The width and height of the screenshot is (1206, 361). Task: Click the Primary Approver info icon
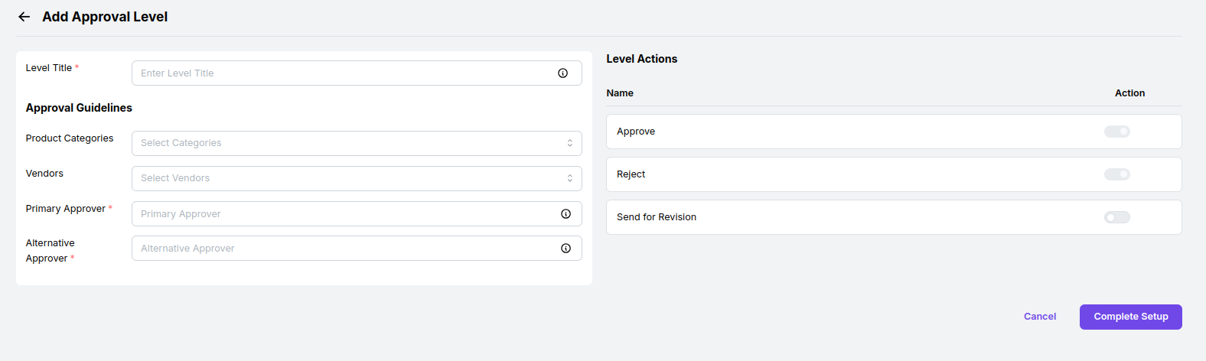click(566, 214)
